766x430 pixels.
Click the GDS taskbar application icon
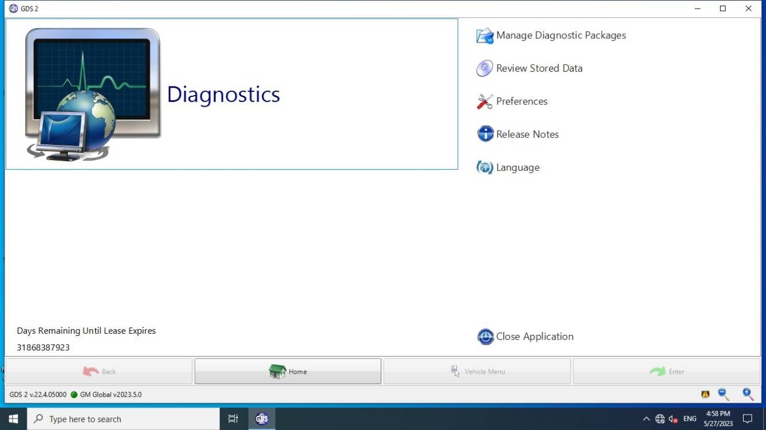tap(262, 419)
